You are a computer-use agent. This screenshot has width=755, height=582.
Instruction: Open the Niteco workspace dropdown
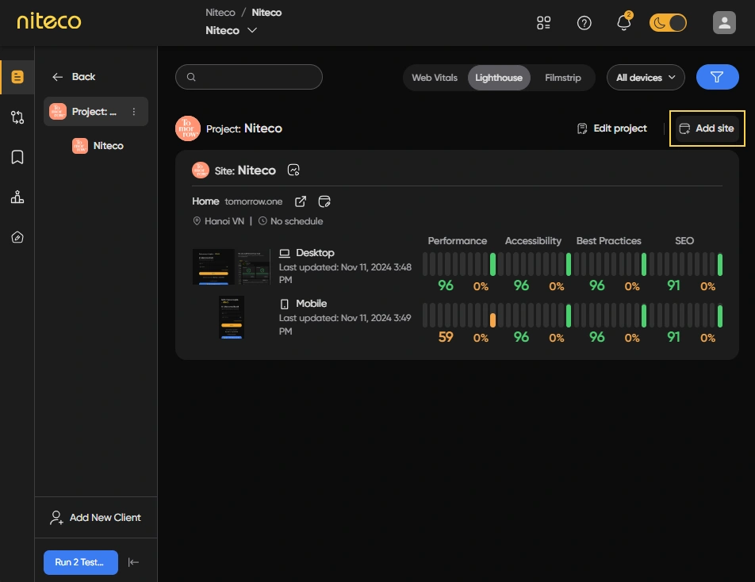[231, 30]
